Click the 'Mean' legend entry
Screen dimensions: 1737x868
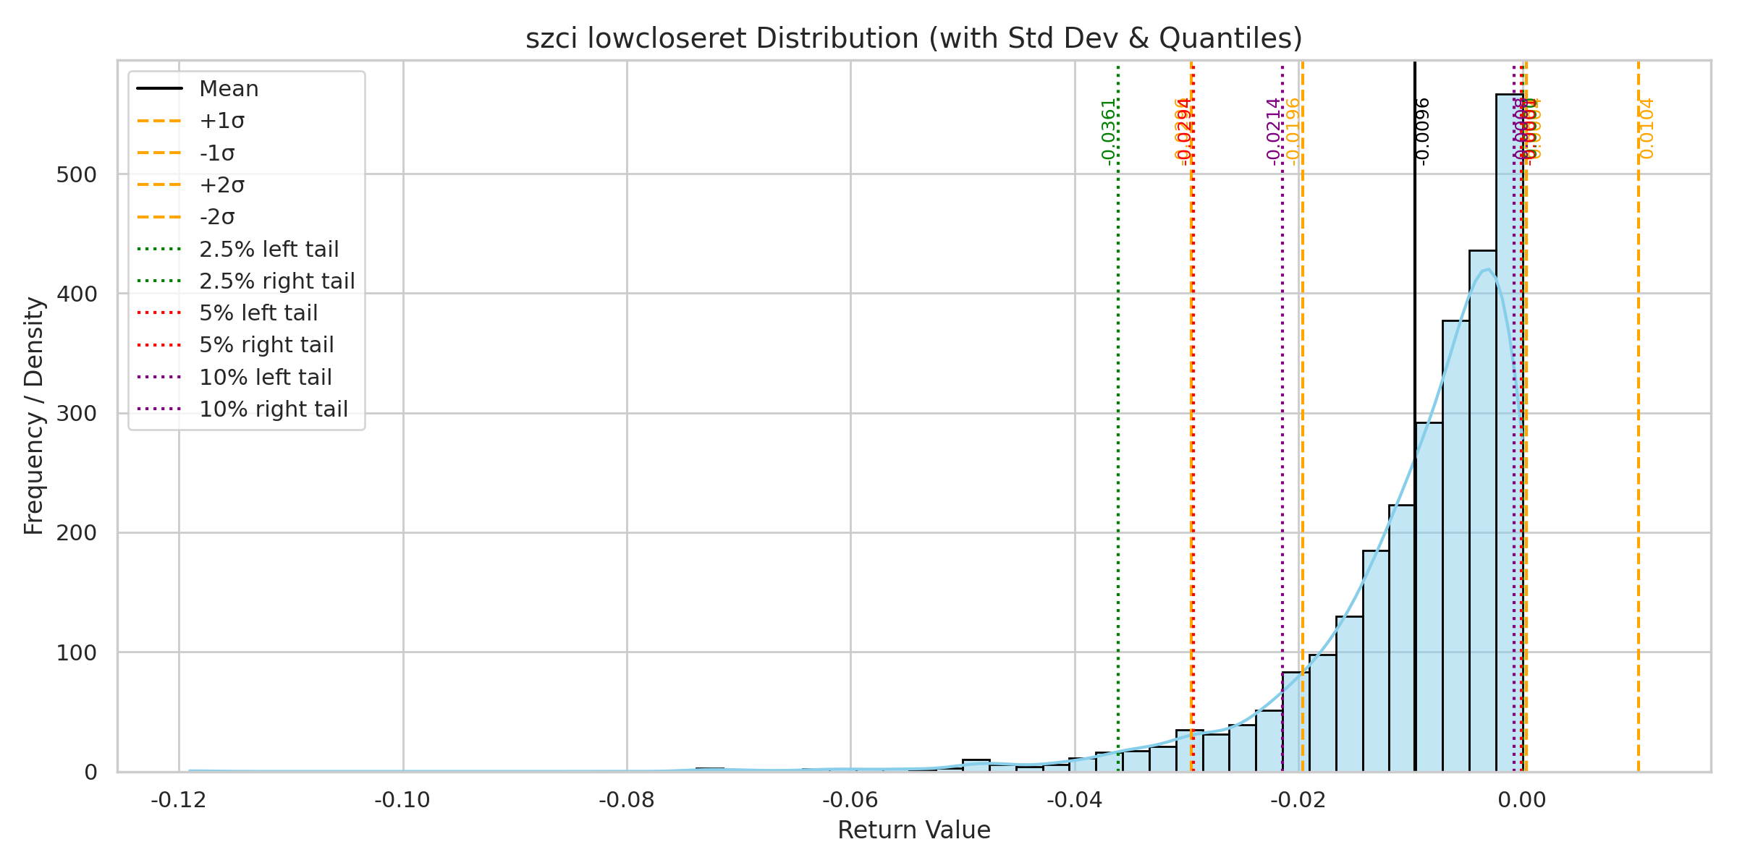tap(229, 89)
